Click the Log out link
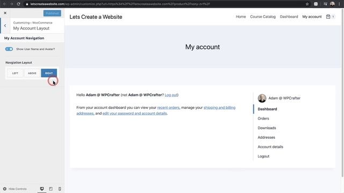 171,95
